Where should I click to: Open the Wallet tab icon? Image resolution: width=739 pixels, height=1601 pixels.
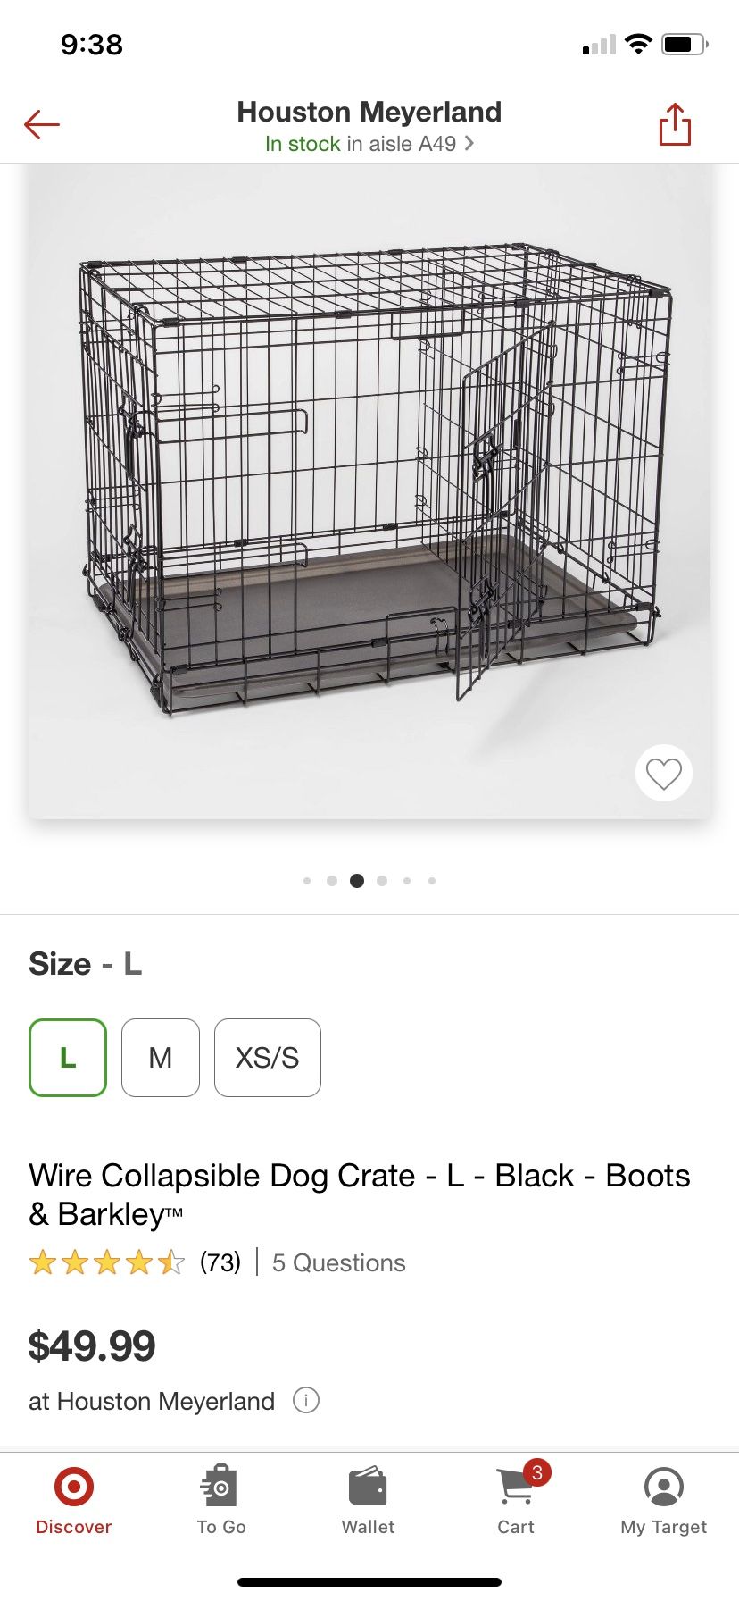368,1488
